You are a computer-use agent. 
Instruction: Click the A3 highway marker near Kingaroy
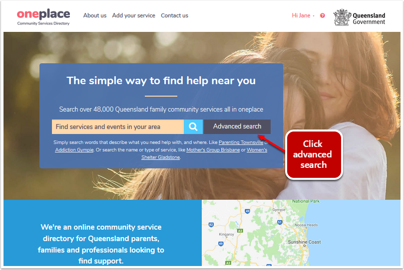pos(240,231)
